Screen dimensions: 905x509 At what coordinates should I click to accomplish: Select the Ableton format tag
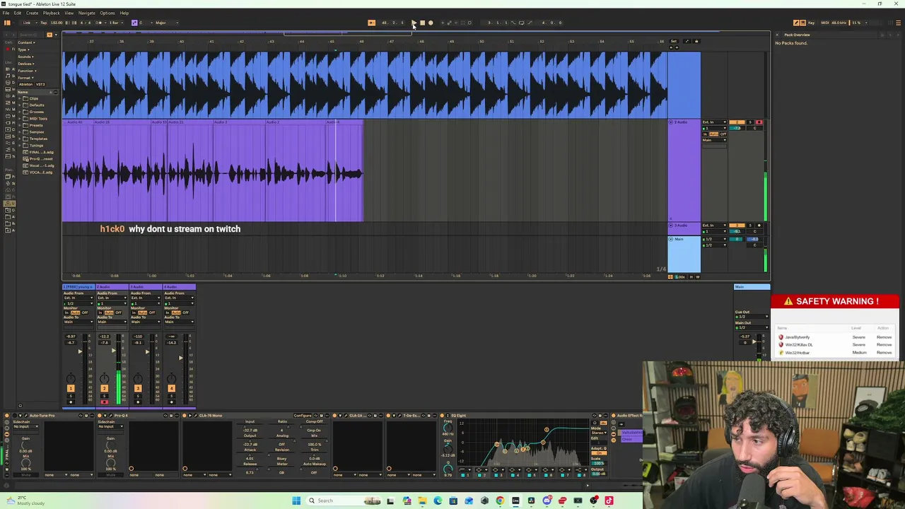[x=26, y=84]
